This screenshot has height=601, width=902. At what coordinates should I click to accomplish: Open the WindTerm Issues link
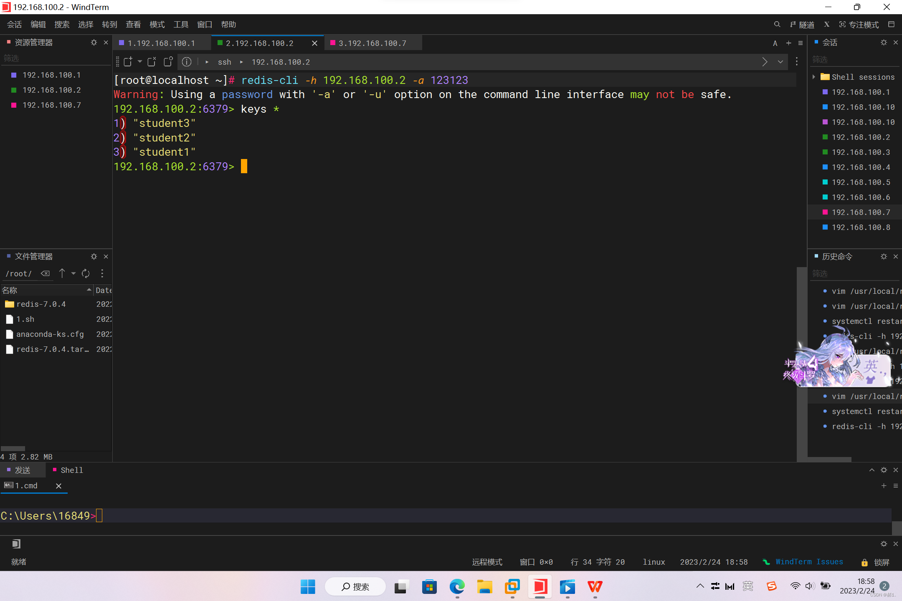[808, 562]
